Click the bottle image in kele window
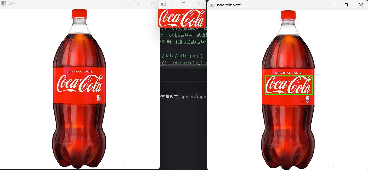368x170 pixels. coord(79,89)
